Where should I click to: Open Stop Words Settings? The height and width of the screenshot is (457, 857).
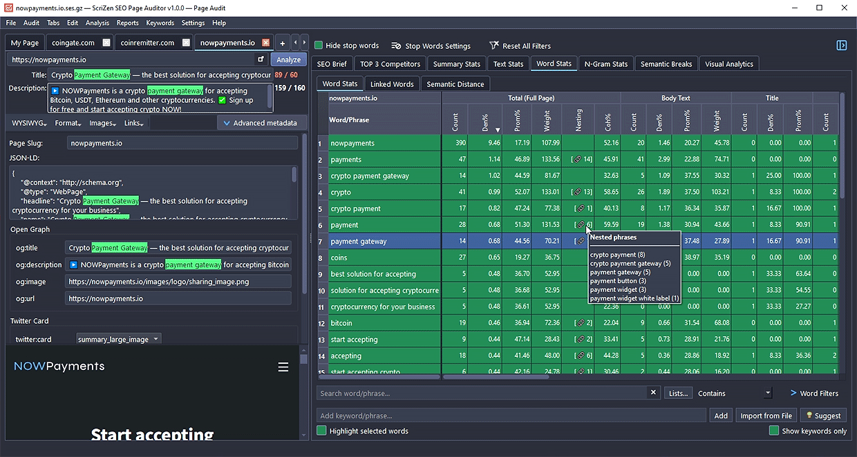coord(431,46)
